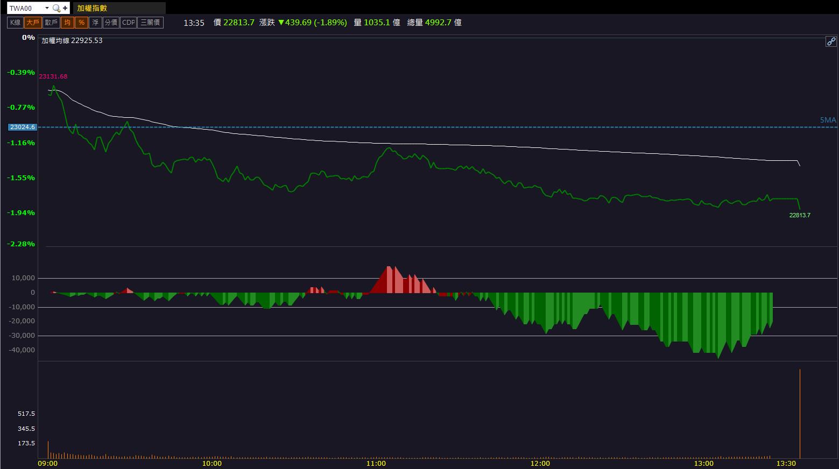The height and width of the screenshot is (469, 839).
Task: Toggle the % percentage scale button
Action: (x=81, y=23)
